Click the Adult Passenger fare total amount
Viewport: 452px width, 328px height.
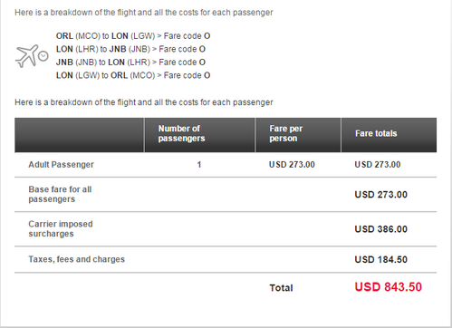[378, 165]
